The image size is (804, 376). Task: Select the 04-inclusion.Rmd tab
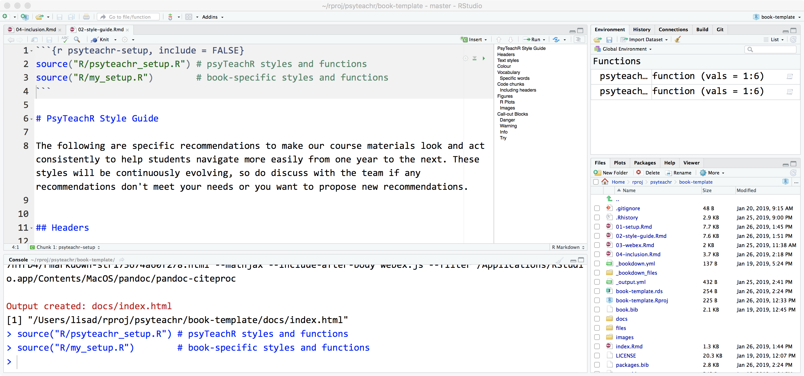coord(33,30)
